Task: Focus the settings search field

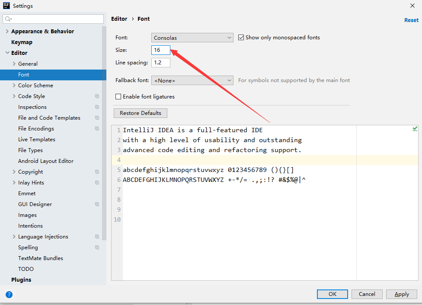Action: coord(53,19)
